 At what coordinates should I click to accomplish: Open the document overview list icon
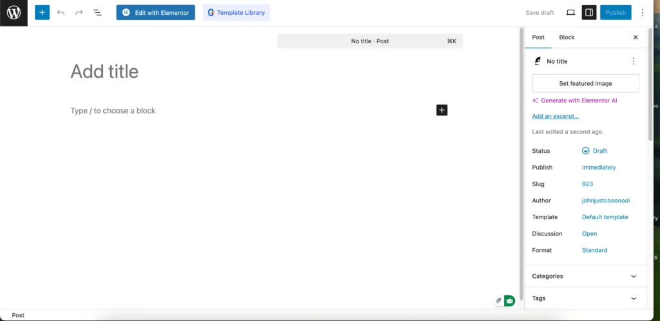point(97,12)
